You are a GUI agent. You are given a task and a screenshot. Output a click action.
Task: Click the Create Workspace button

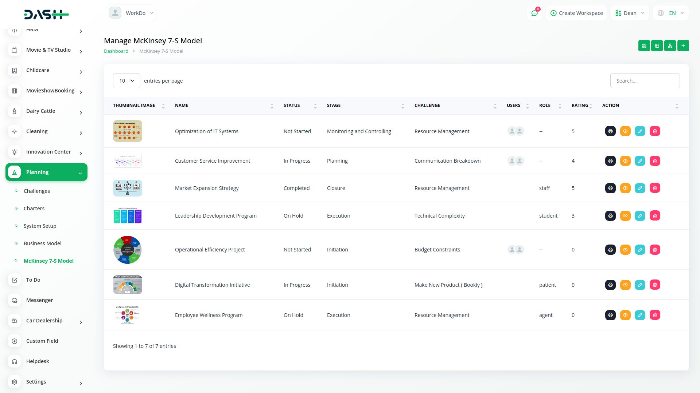[576, 13]
